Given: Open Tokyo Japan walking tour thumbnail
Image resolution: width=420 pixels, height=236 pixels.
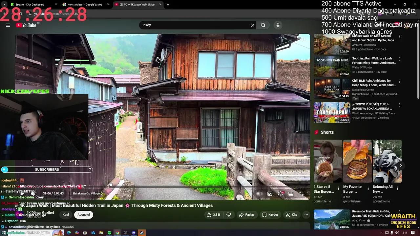Looking at the screenshot, I should click(x=332, y=112).
